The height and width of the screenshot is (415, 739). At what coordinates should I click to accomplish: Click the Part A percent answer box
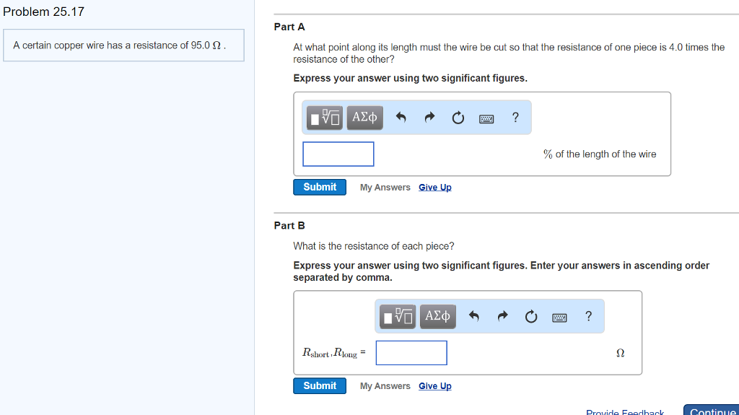(338, 154)
